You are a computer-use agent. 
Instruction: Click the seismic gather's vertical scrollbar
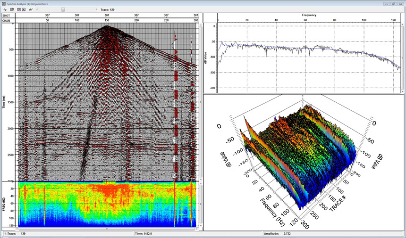pos(201,102)
